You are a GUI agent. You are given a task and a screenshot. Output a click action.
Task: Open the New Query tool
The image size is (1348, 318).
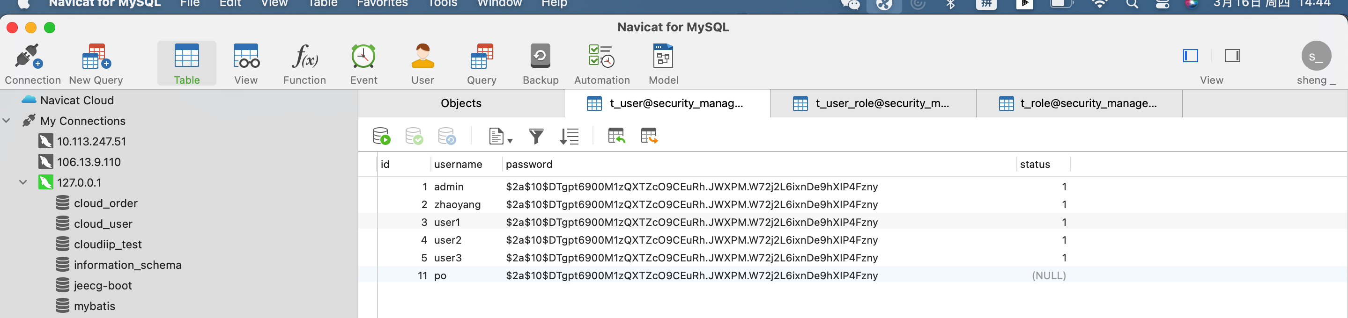pyautogui.click(x=96, y=63)
